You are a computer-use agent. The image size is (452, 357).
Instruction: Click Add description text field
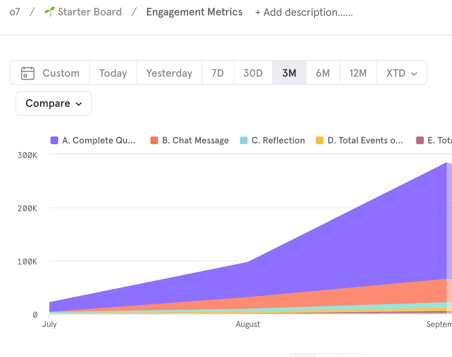click(304, 12)
